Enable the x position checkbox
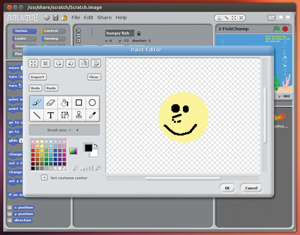 (x=9, y=207)
